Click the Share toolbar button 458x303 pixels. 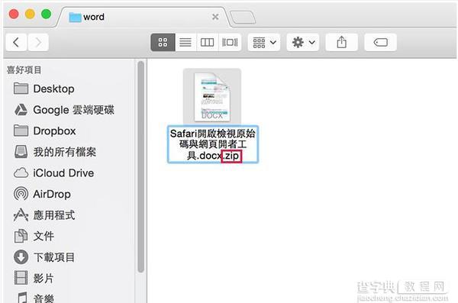click(341, 43)
